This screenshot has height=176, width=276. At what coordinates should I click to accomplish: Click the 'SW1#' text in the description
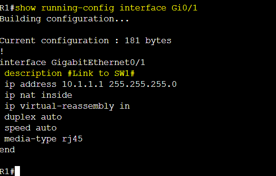pos(124,74)
